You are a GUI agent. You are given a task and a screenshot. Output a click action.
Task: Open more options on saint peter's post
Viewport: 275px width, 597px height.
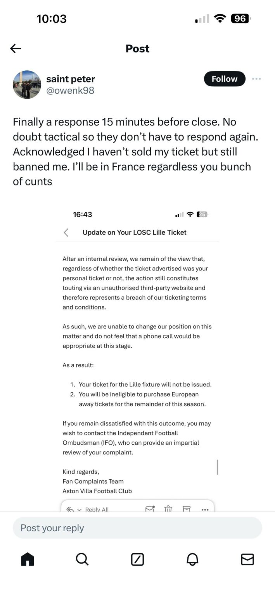256,79
